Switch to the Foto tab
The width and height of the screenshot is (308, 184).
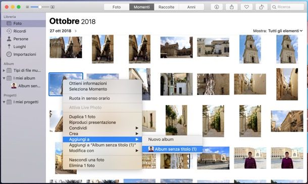pos(117,7)
